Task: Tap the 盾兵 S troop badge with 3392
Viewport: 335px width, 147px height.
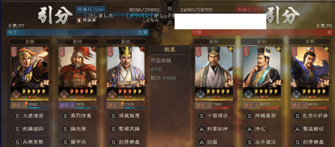Action: point(19,105)
